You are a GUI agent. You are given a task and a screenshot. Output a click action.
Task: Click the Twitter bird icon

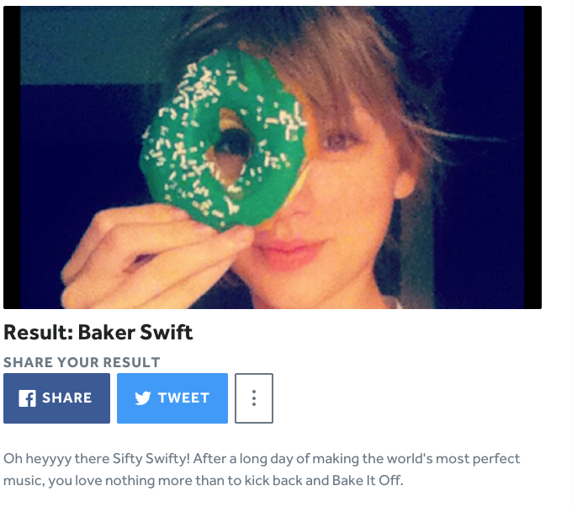tap(142, 398)
